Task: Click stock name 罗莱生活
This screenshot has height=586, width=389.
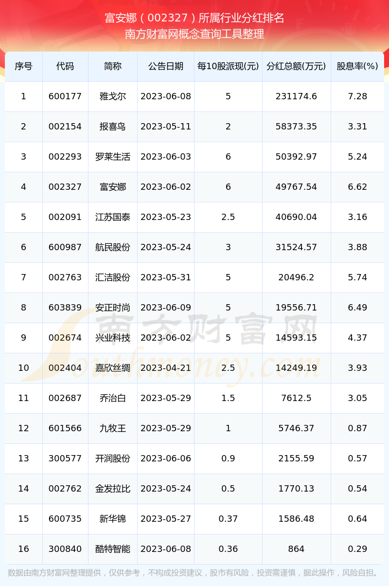Action: 113,157
